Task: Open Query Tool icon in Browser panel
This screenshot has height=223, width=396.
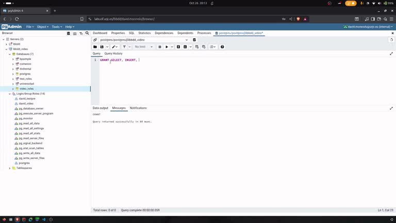Action: point(69,33)
